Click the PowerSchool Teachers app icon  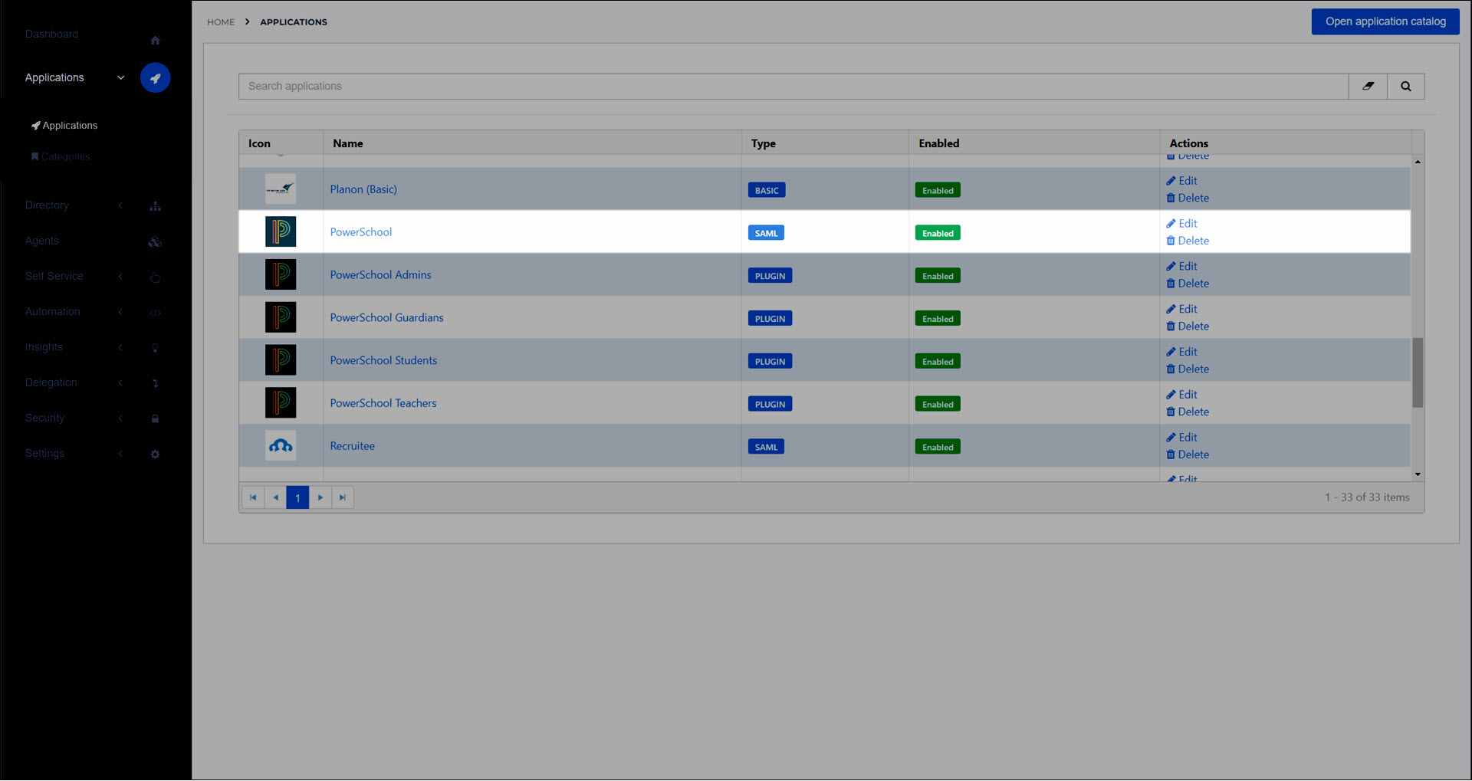click(x=281, y=403)
